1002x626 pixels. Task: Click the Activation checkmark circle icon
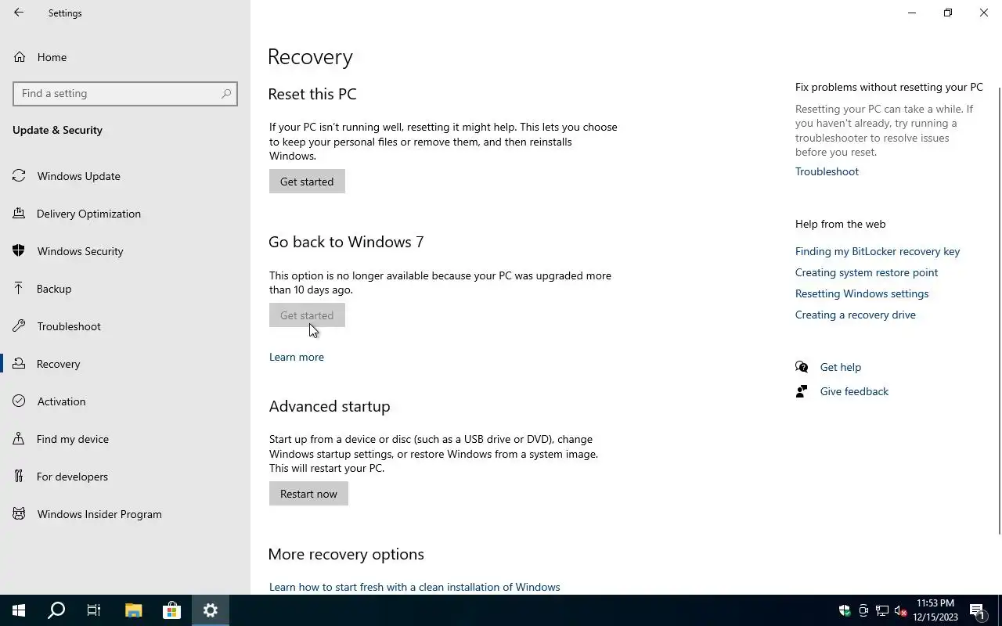pos(19,401)
